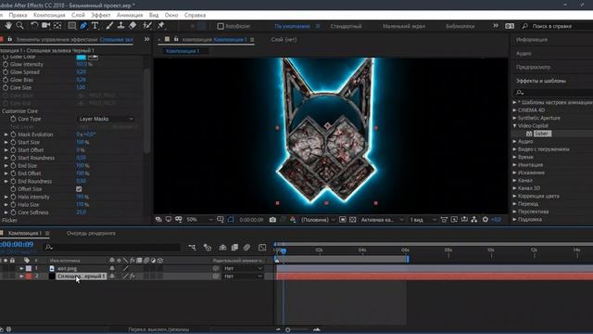Open the Активная камера view dropdown
The width and height of the screenshot is (593, 334).
383,220
